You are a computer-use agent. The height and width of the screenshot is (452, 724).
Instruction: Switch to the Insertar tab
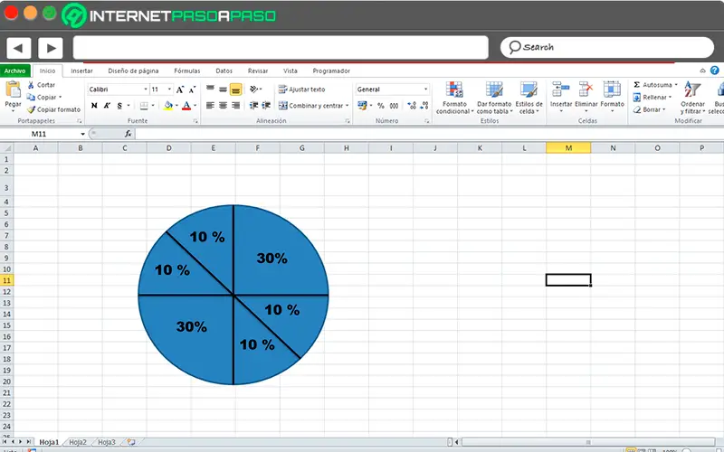(x=81, y=71)
